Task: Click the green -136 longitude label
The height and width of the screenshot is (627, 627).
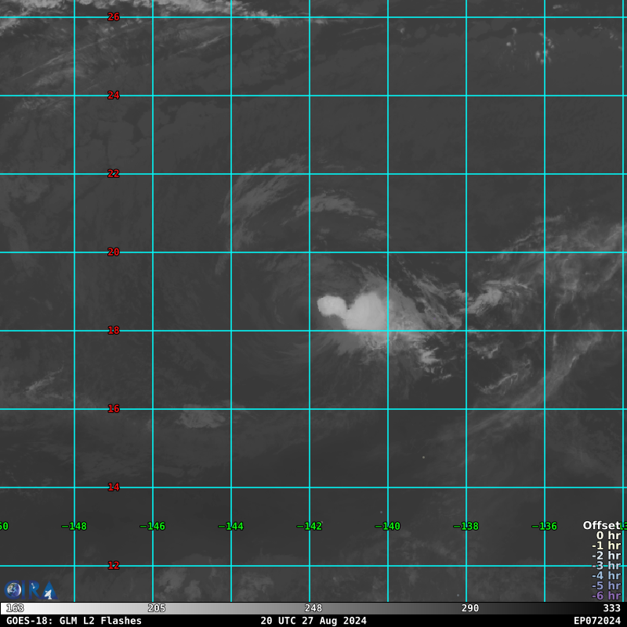Action: tap(545, 526)
